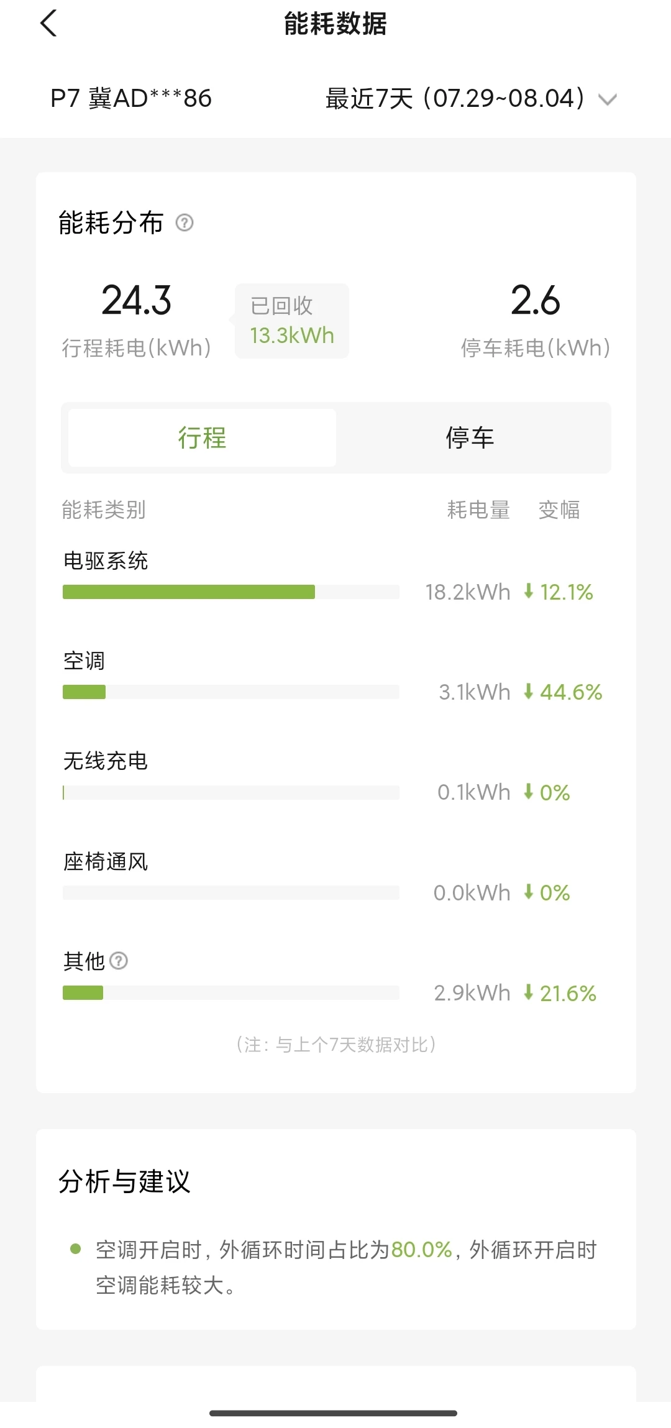
Task: Tap the 电驱系统 consumption bar
Action: (x=231, y=592)
